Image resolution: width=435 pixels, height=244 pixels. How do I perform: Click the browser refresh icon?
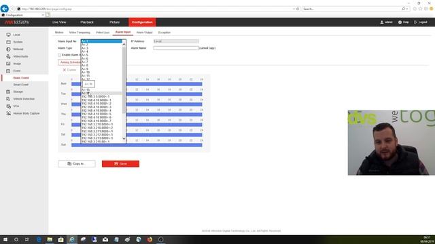298,9
